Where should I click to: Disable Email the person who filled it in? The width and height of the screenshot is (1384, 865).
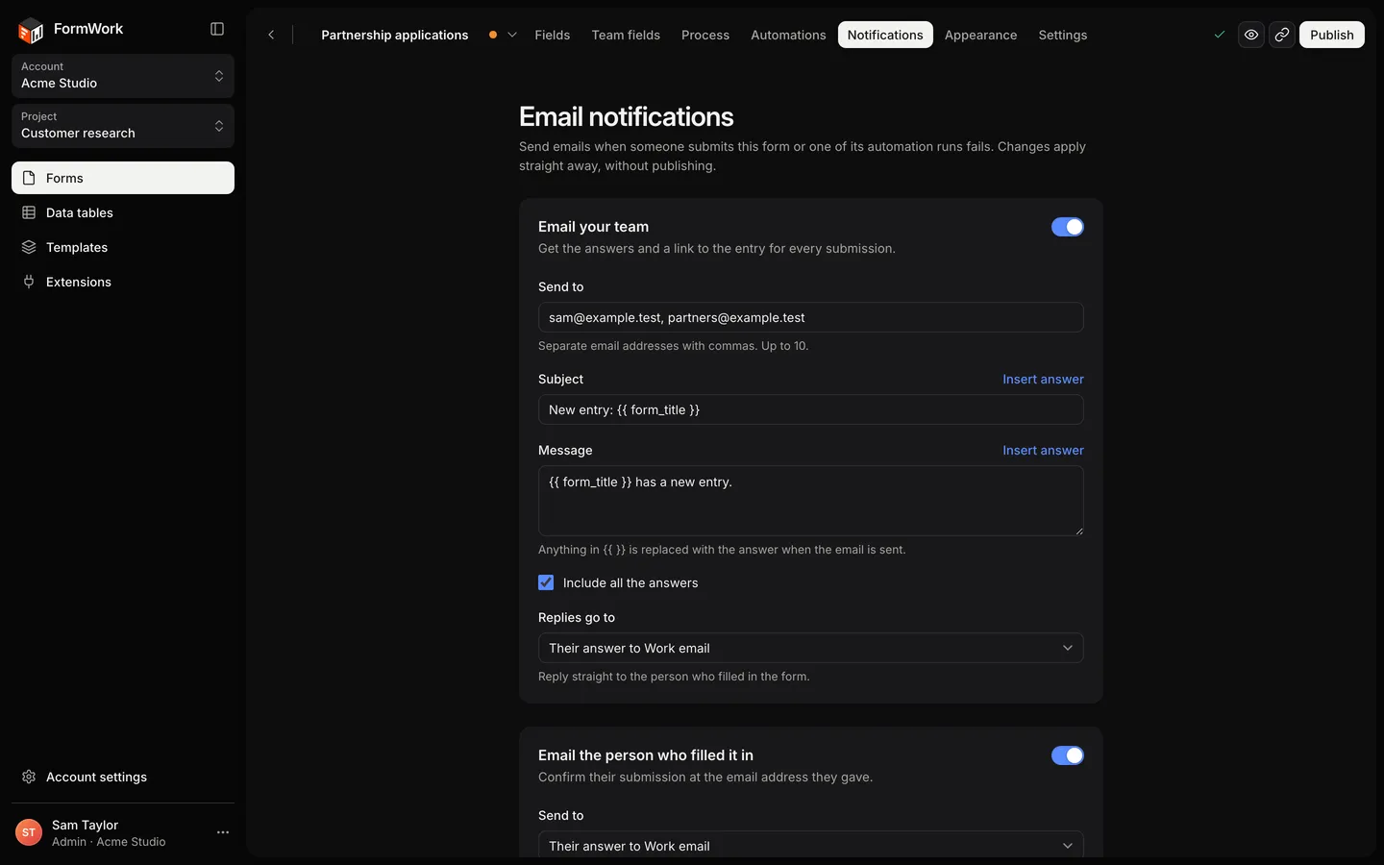(x=1068, y=755)
